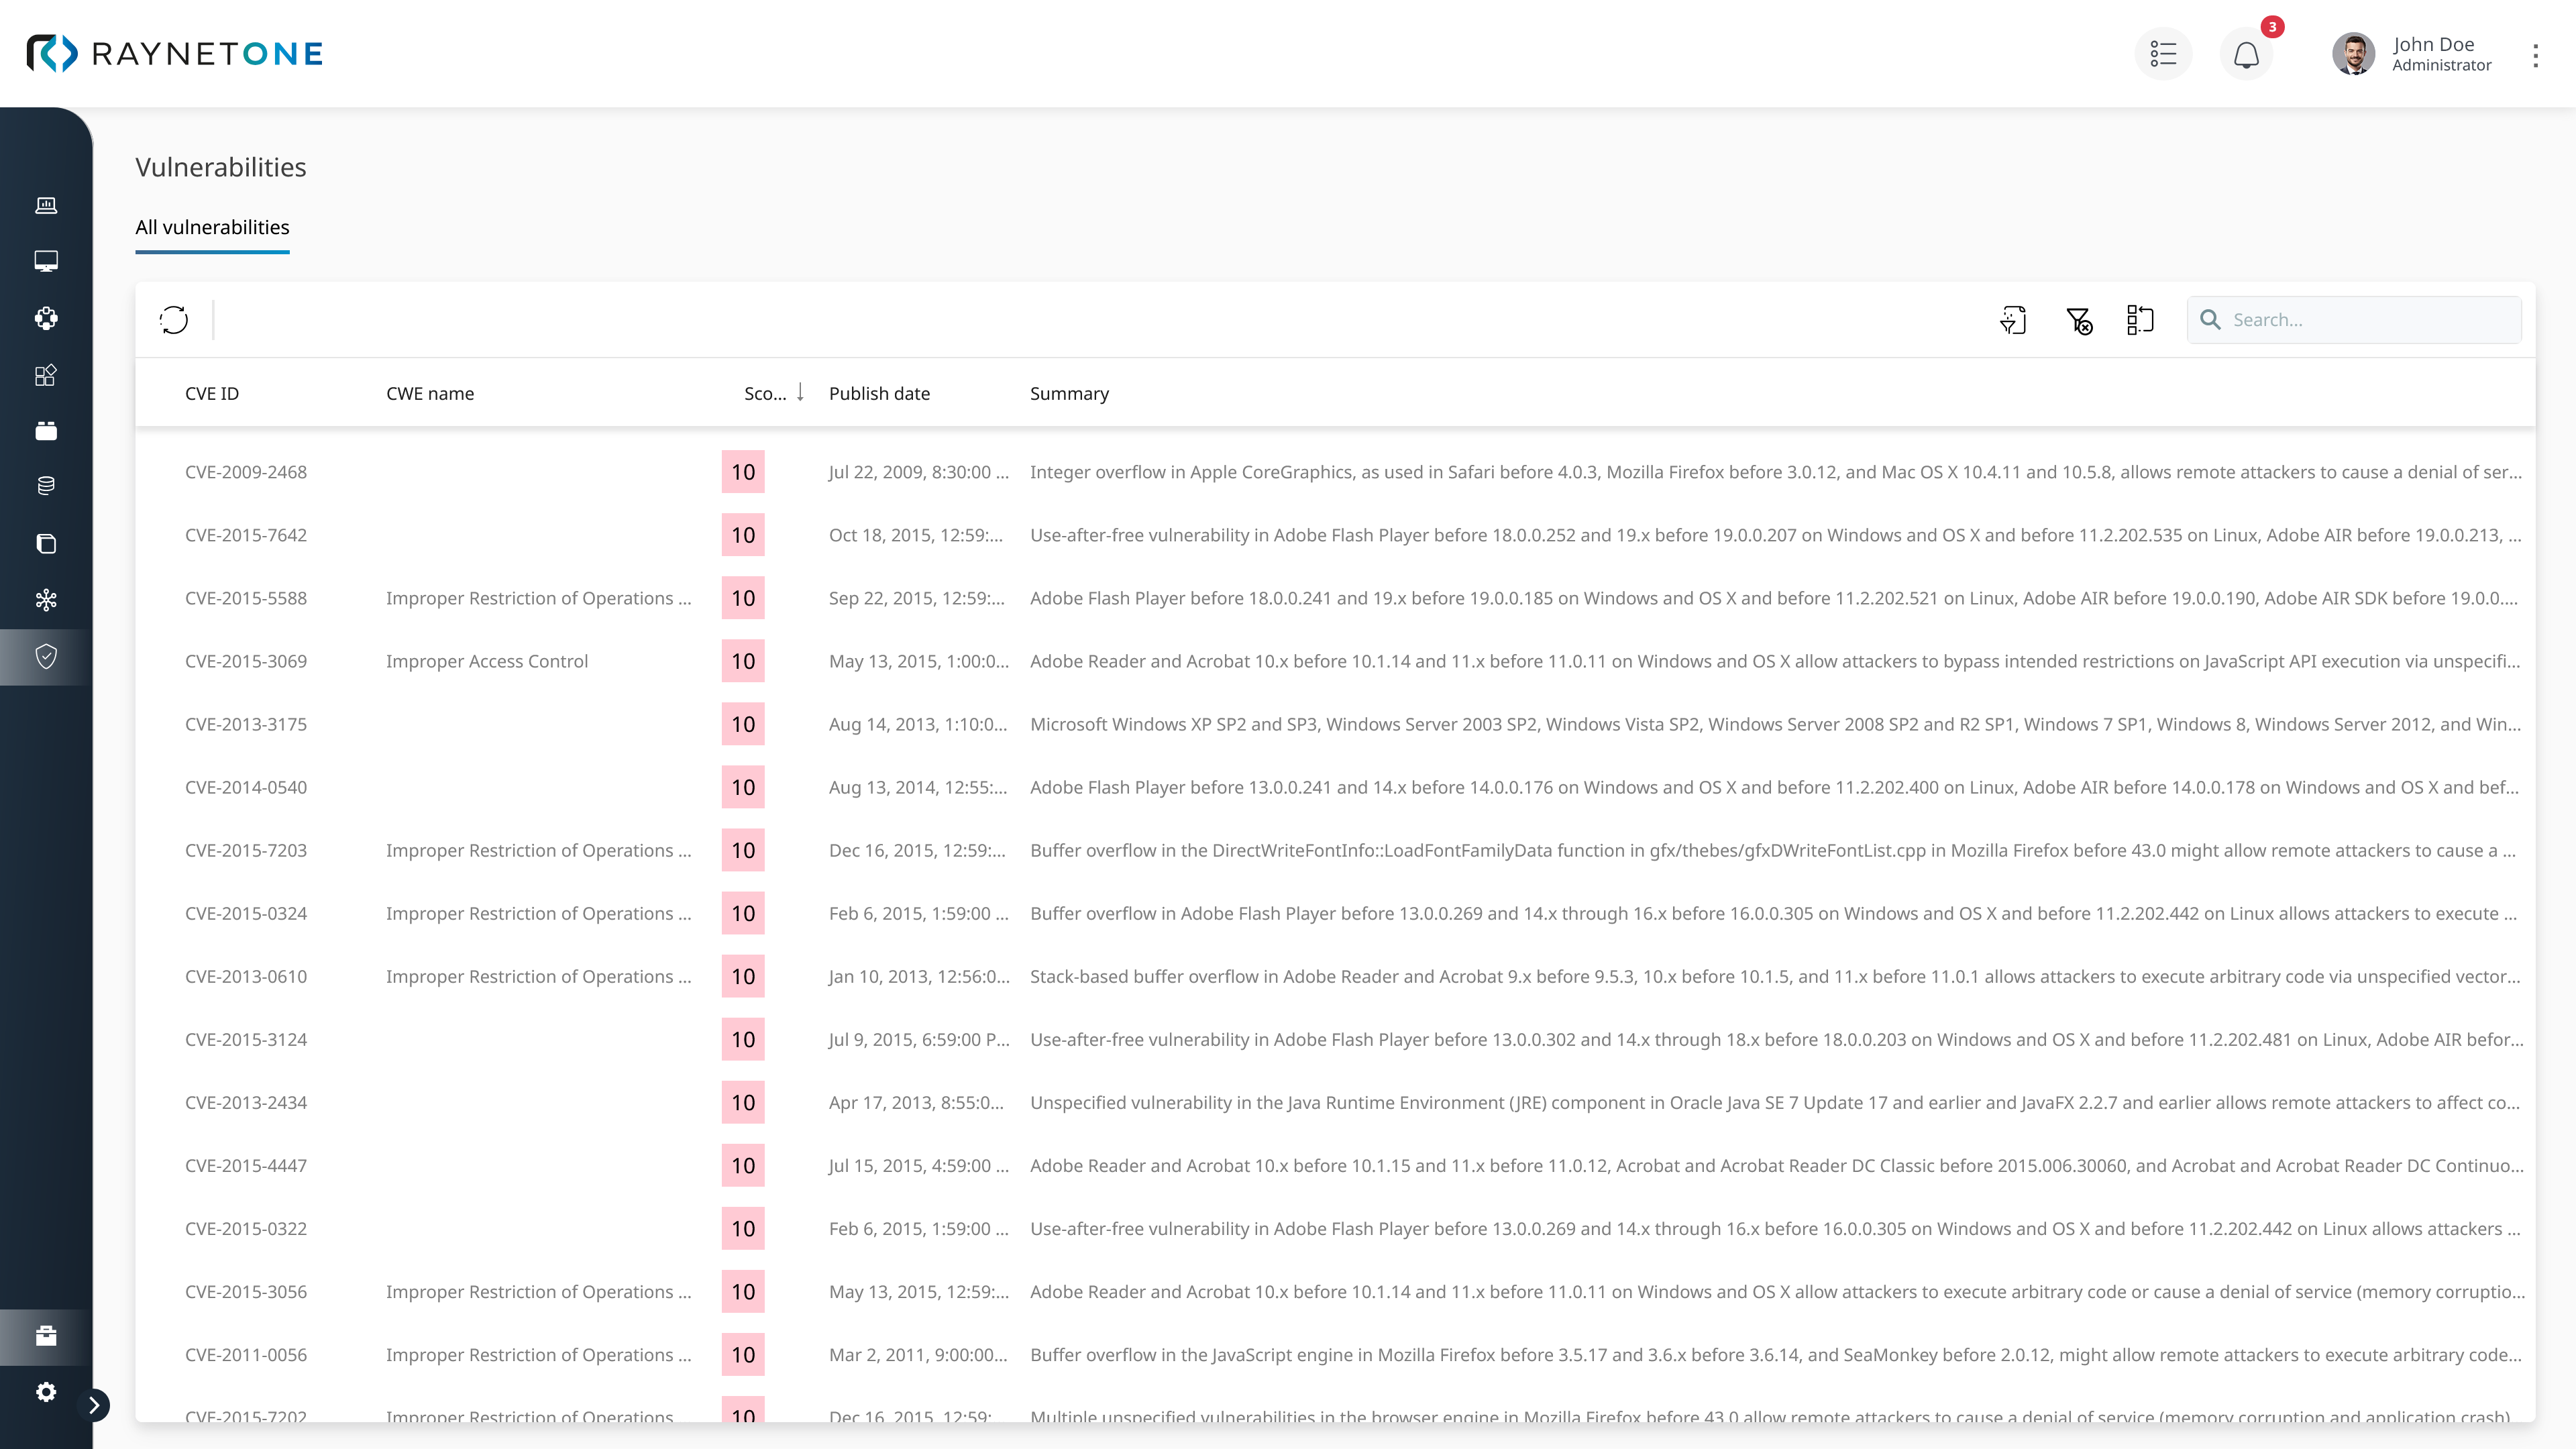The width and height of the screenshot is (2576, 1449).
Task: Click inside the Search field
Action: (x=2355, y=319)
